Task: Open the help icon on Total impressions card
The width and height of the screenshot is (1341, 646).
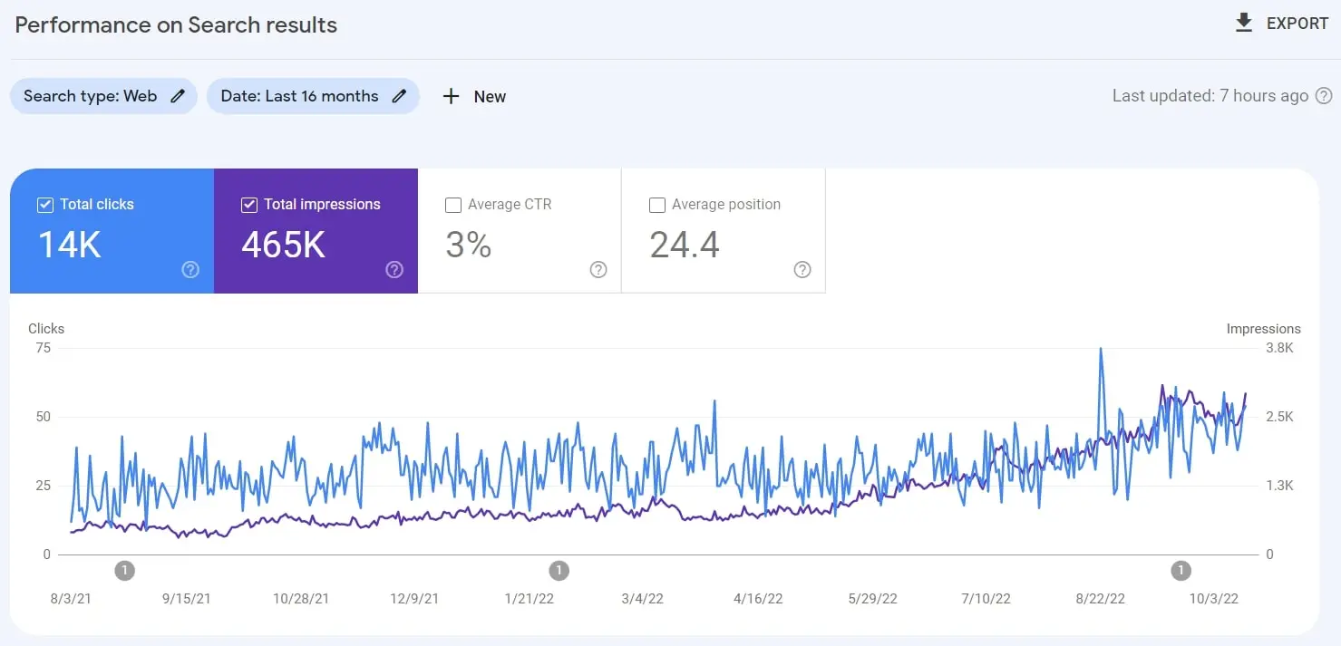Action: (394, 269)
